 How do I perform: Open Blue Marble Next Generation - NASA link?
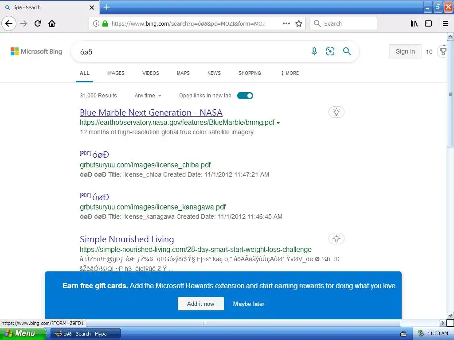151,112
